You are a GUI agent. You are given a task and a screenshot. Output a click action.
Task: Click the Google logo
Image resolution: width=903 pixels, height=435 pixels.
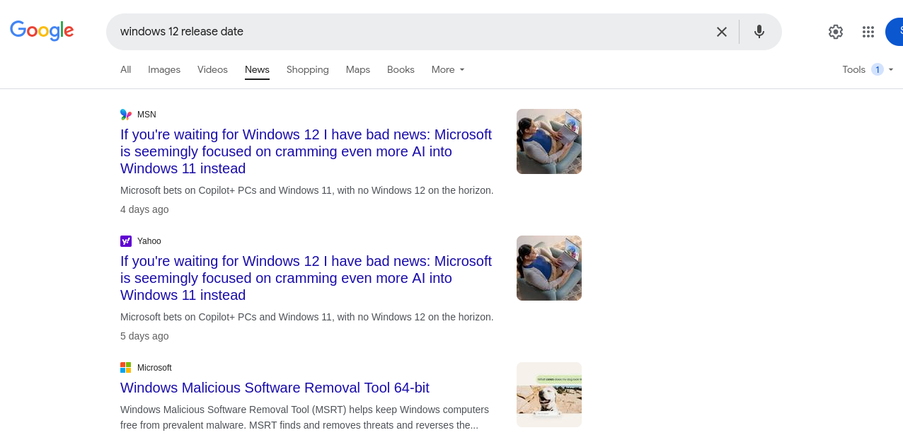pyautogui.click(x=42, y=30)
